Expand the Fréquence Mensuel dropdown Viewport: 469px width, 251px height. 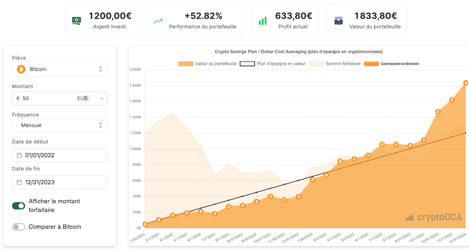59,126
